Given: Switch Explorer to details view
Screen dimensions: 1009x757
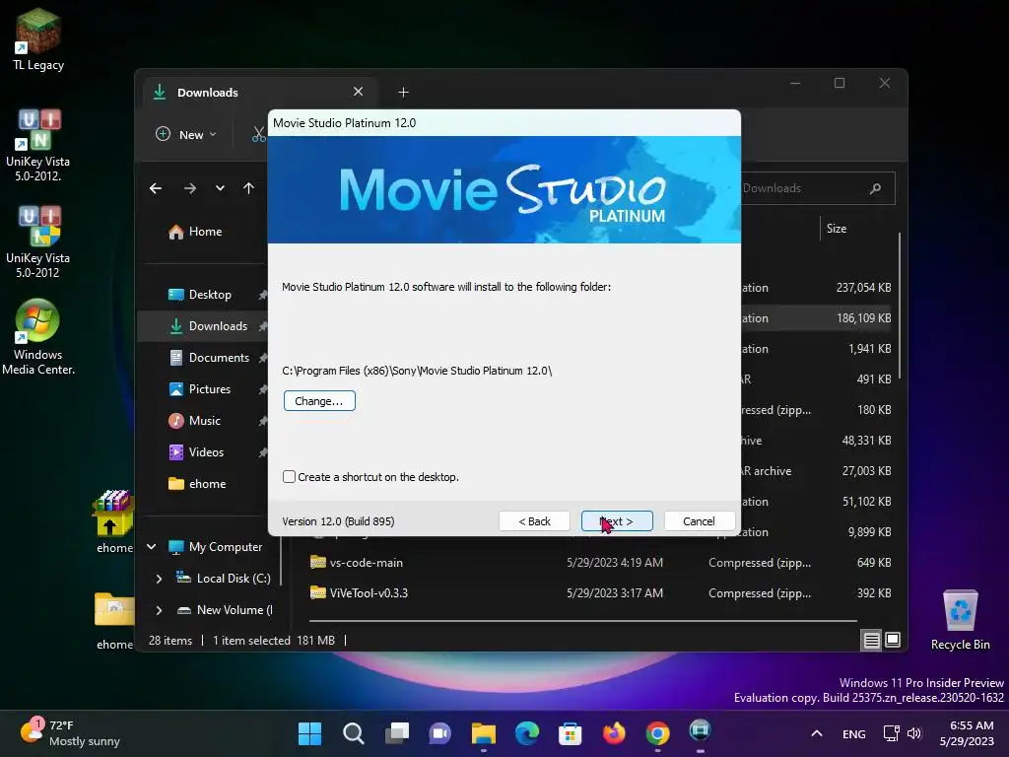Looking at the screenshot, I should [x=871, y=640].
